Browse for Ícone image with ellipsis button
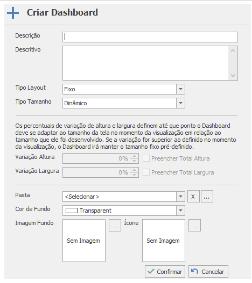252x283 pixels. [194, 225]
